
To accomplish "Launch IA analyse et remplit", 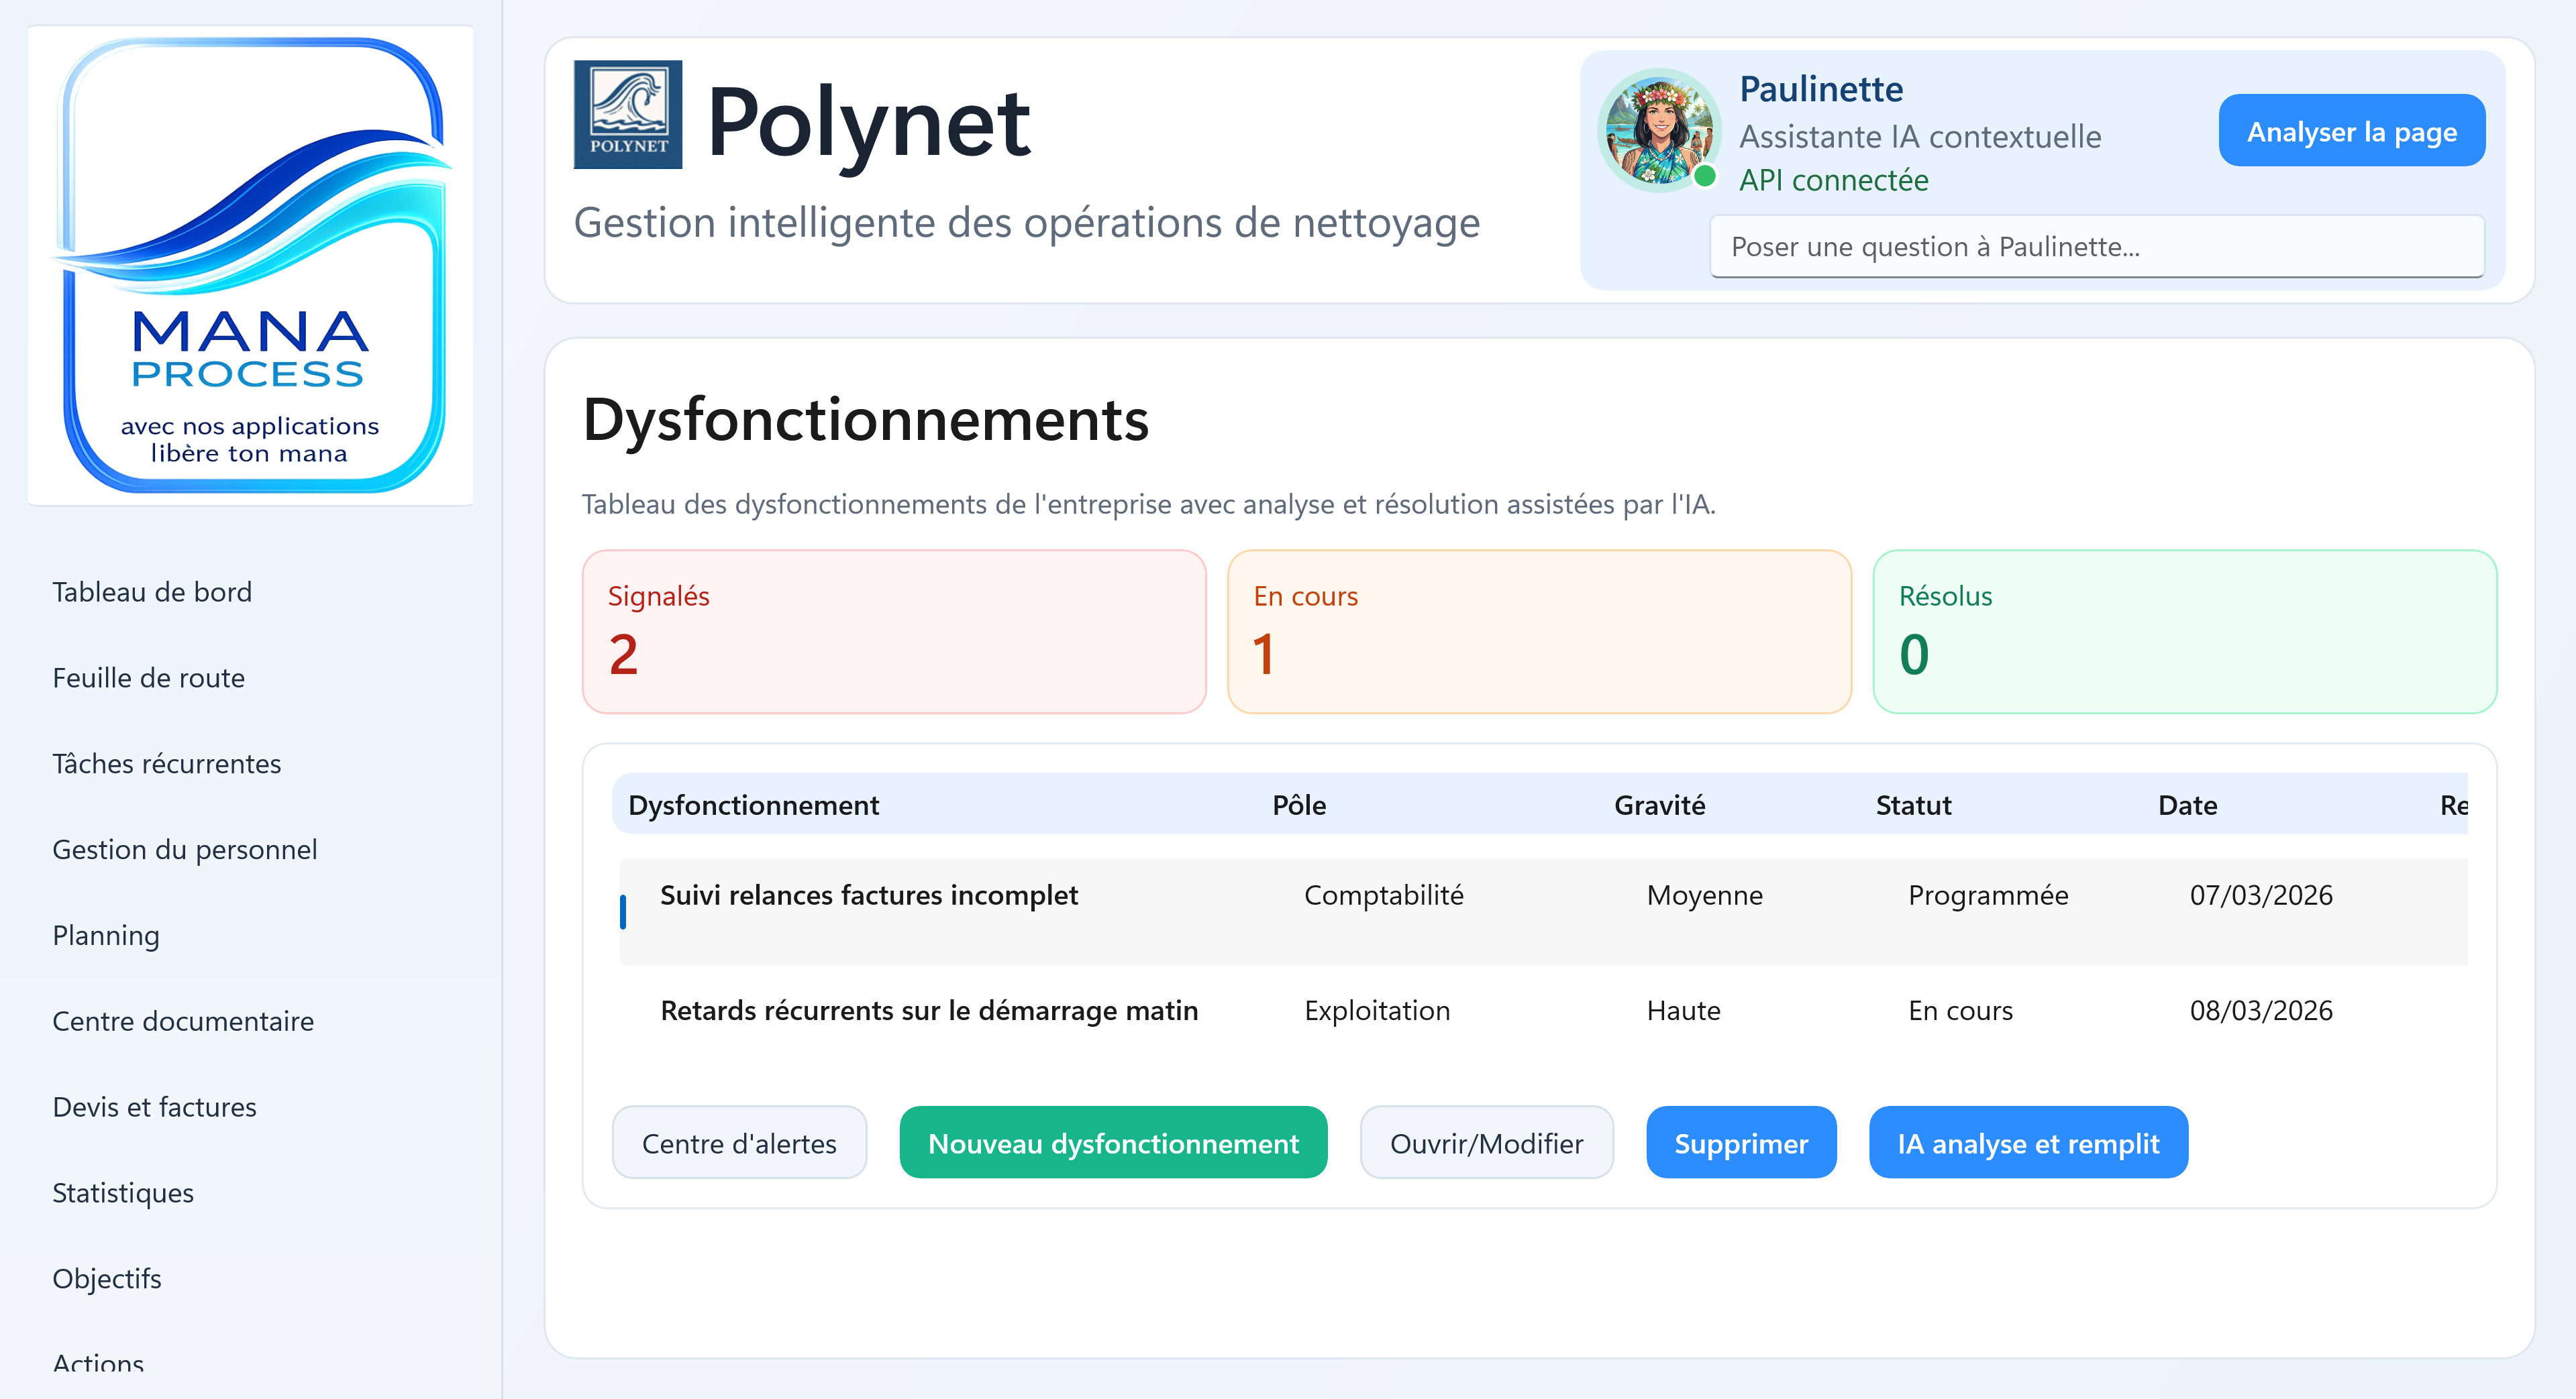I will 2027,1143.
